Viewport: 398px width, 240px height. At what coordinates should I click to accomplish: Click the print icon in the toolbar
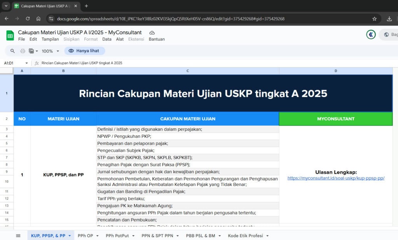tap(23, 51)
